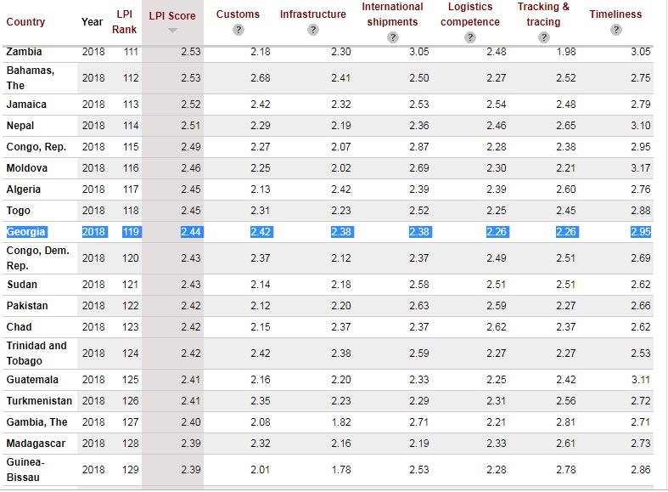Click the Trinidad and Tobago row name
This screenshot has height=492, width=668.
tap(36, 353)
